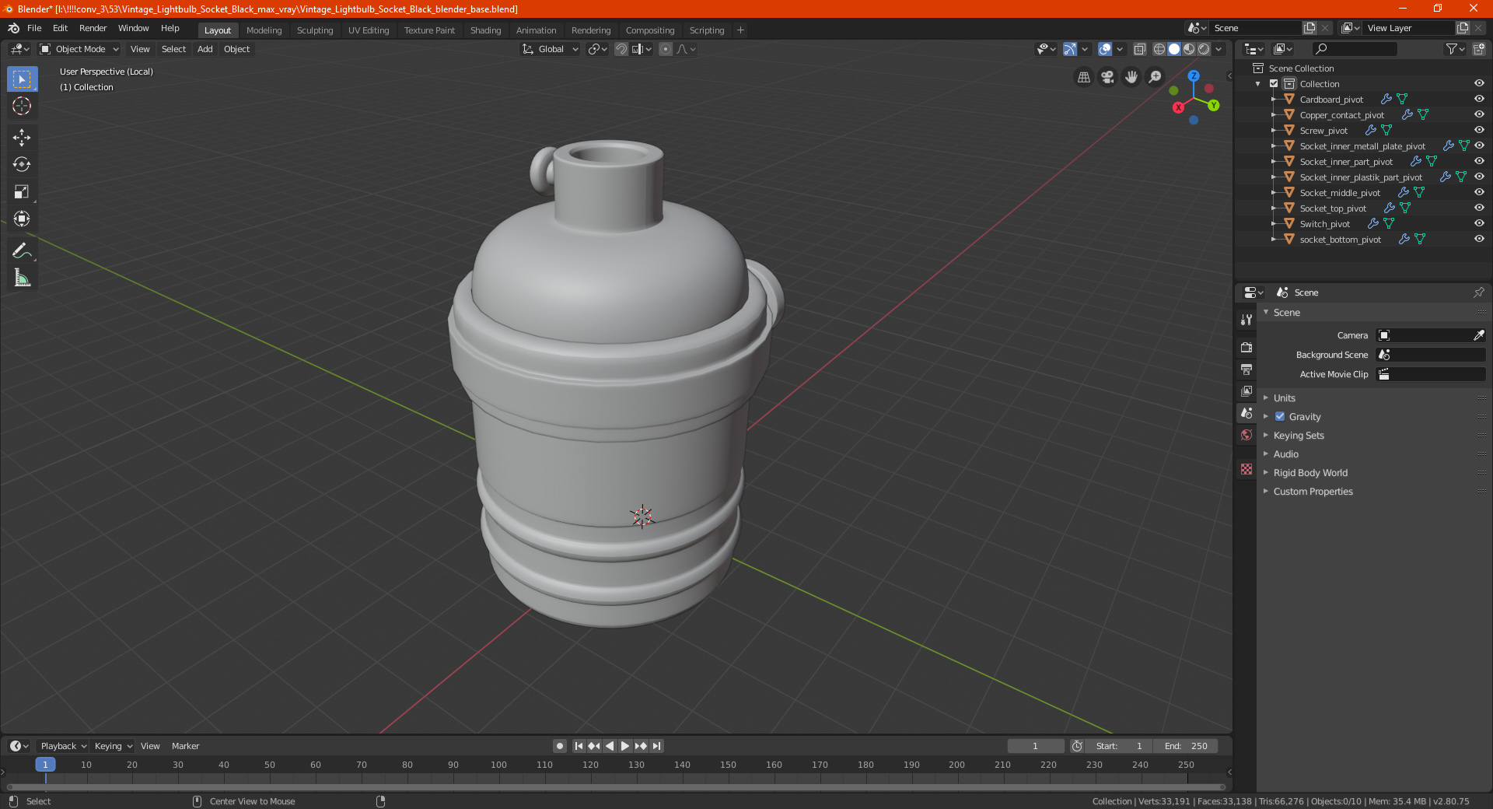Activate the Transform tool
1493x809 pixels.
click(x=22, y=219)
